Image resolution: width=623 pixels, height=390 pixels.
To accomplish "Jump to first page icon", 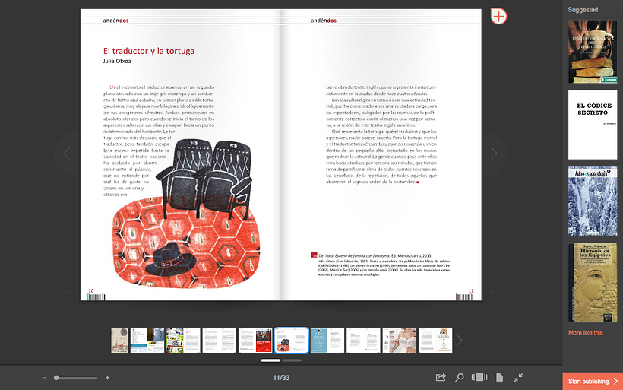I will click(67, 292).
